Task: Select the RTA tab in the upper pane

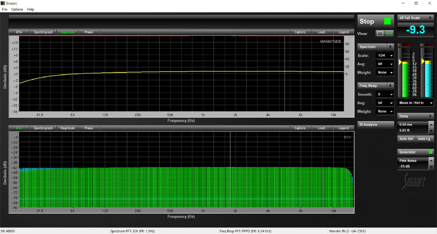Action: [x=19, y=32]
